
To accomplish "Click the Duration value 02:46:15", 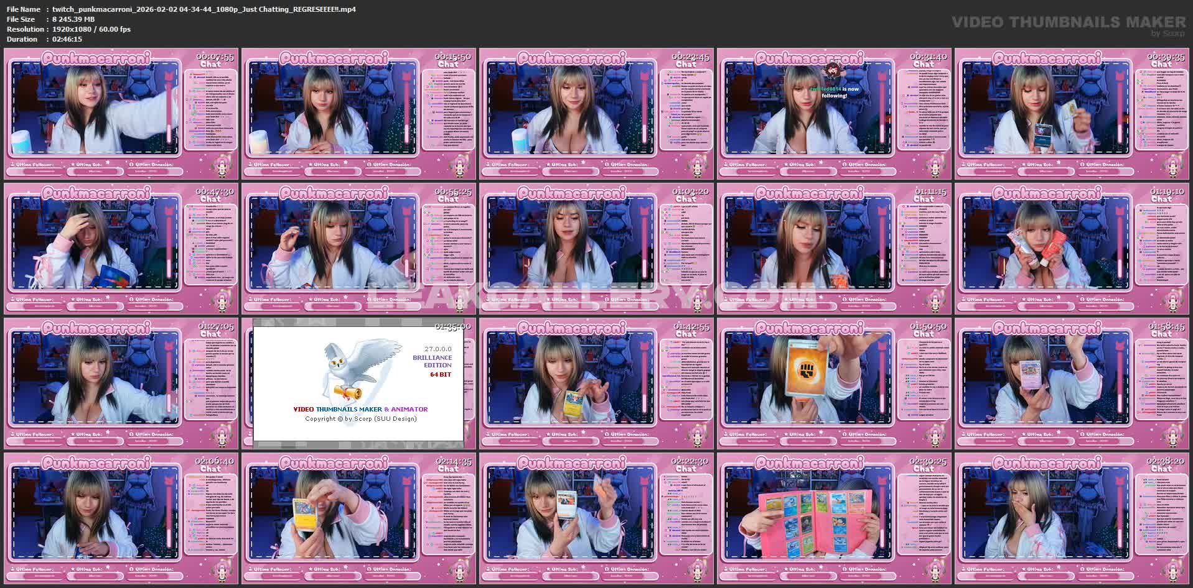I will click(67, 39).
